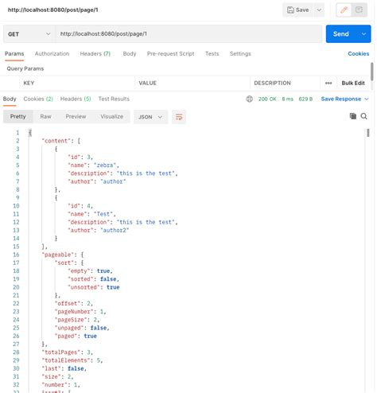
Task: Select the Raw view mode
Action: click(x=45, y=117)
